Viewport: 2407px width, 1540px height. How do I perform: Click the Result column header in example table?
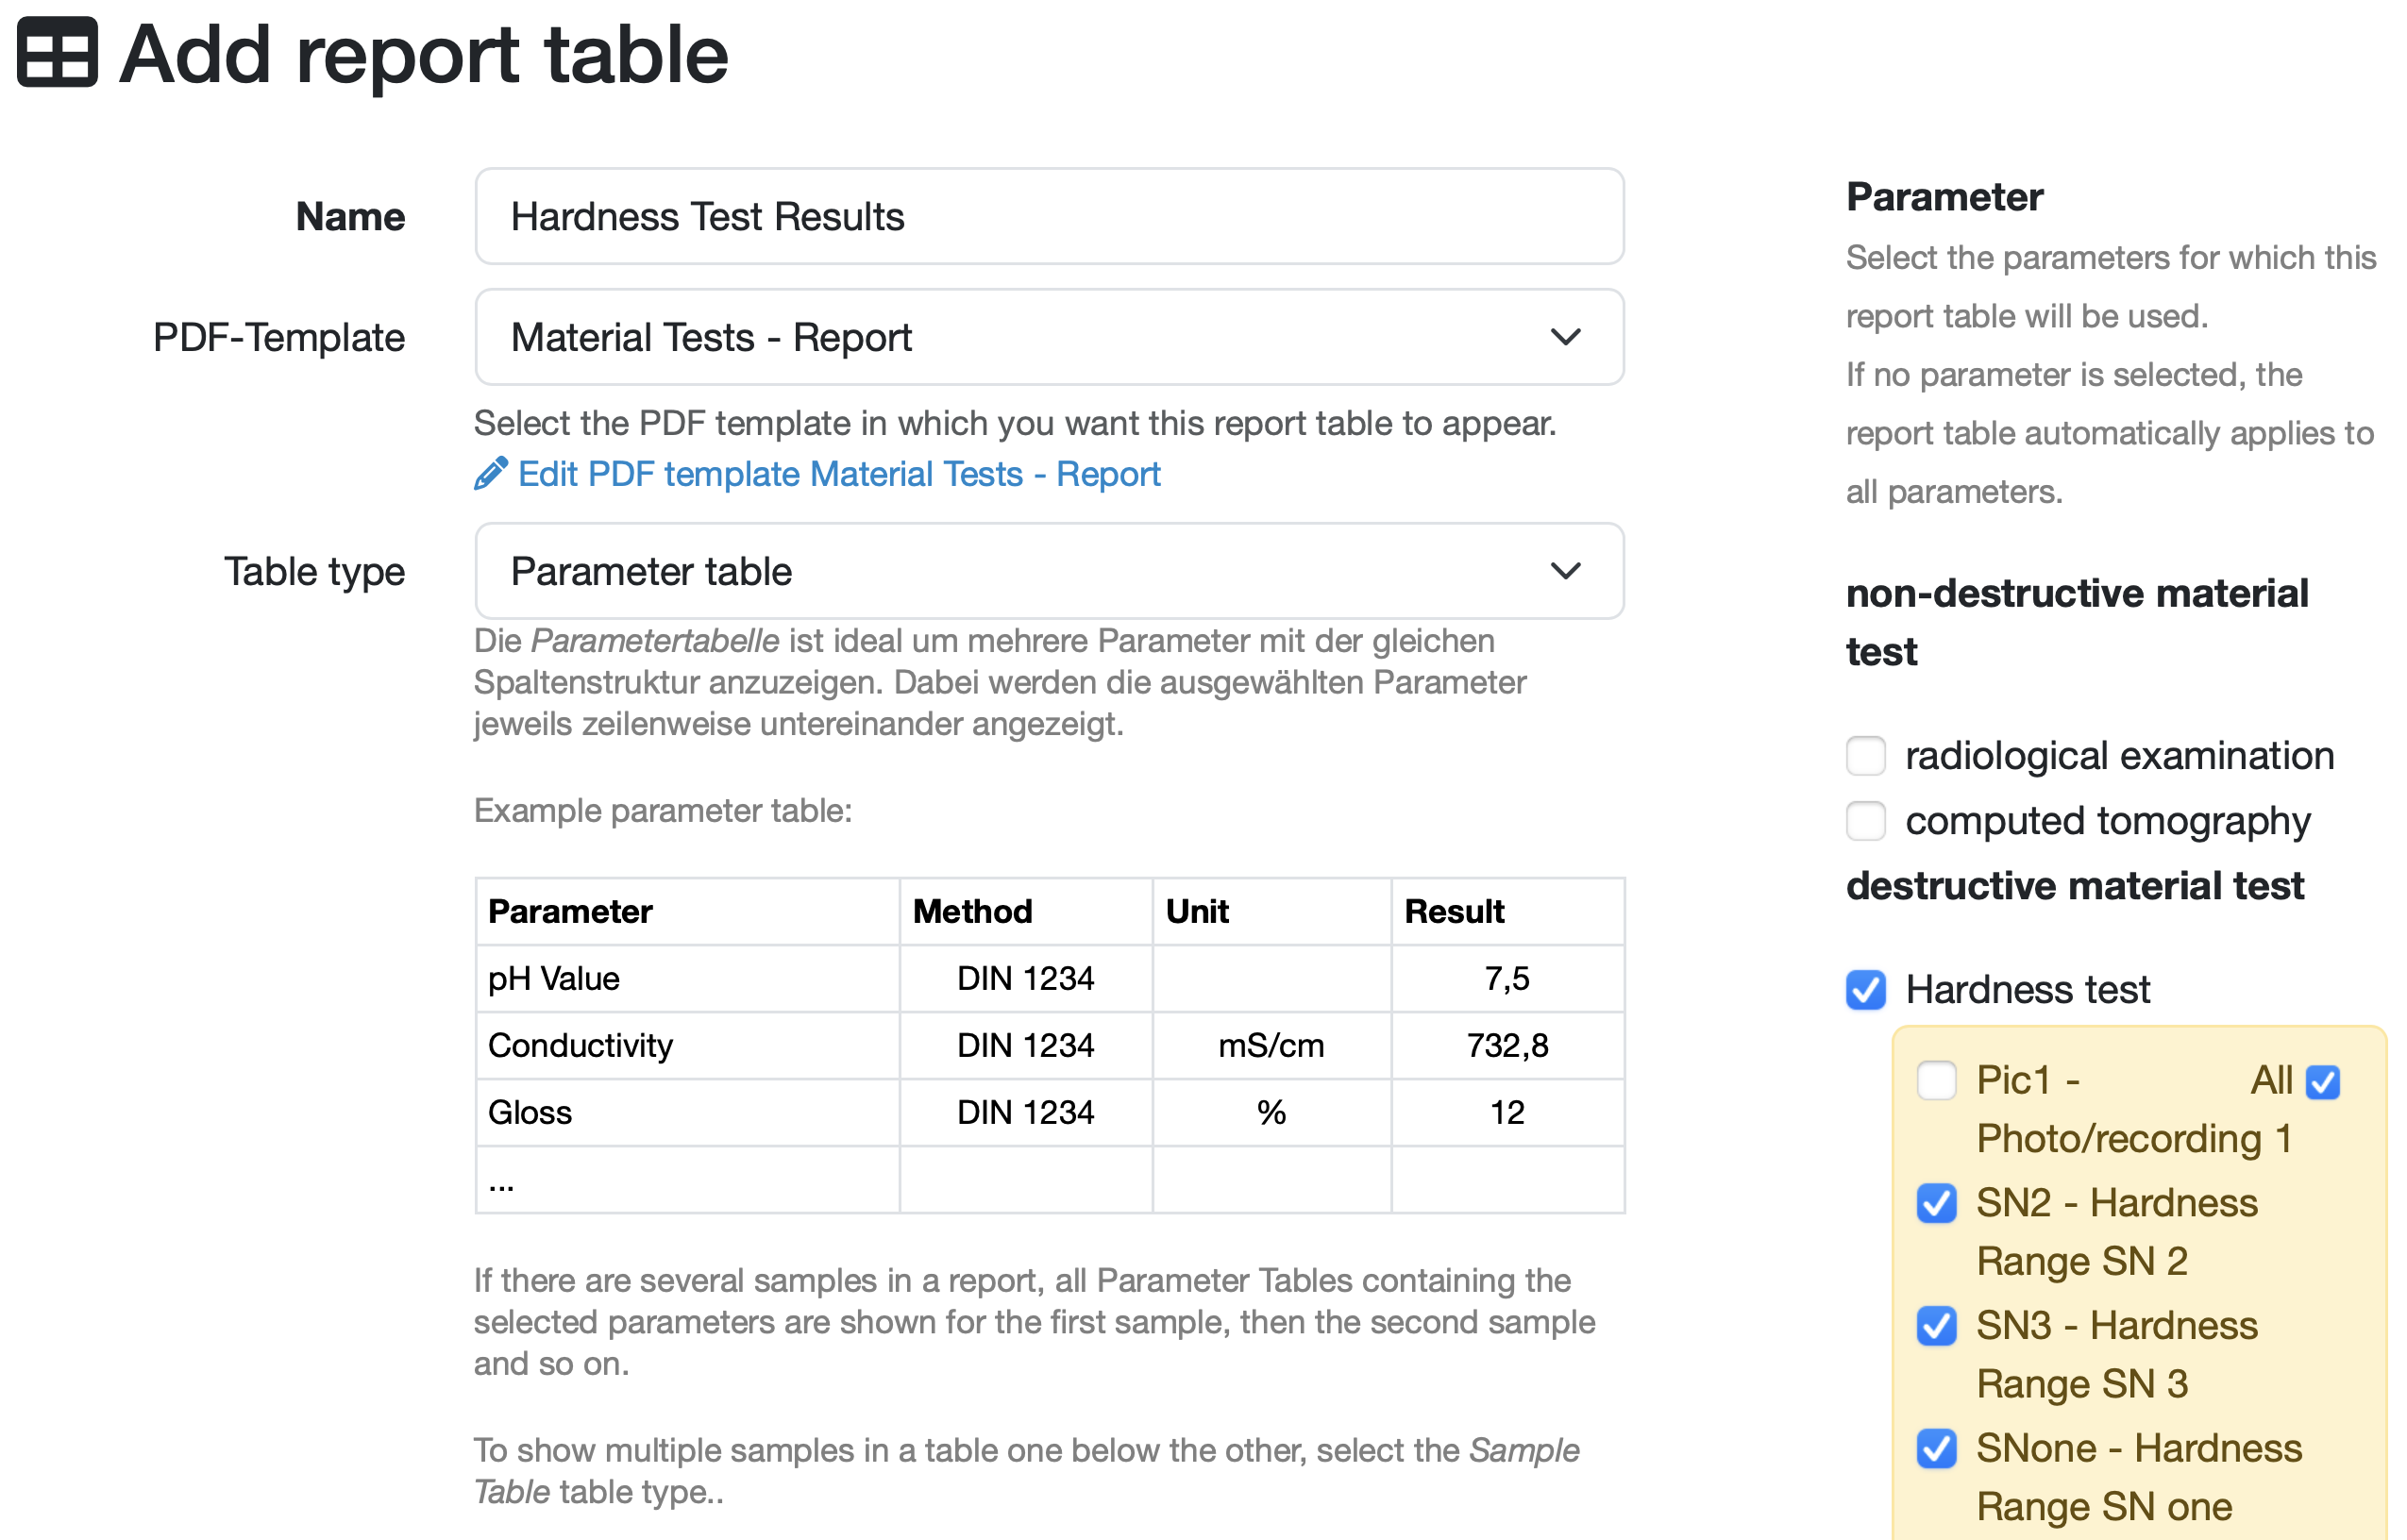click(1454, 912)
